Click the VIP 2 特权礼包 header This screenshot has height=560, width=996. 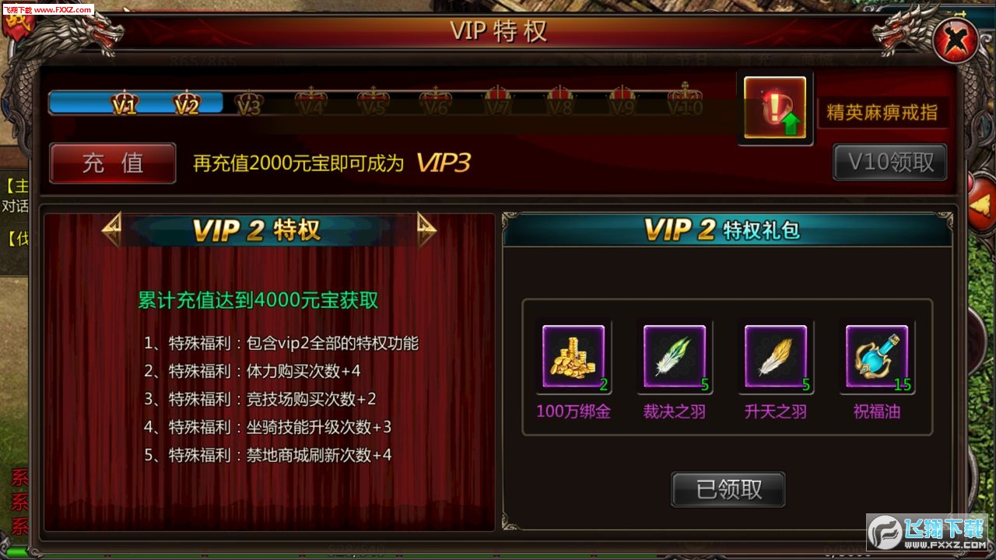722,230
